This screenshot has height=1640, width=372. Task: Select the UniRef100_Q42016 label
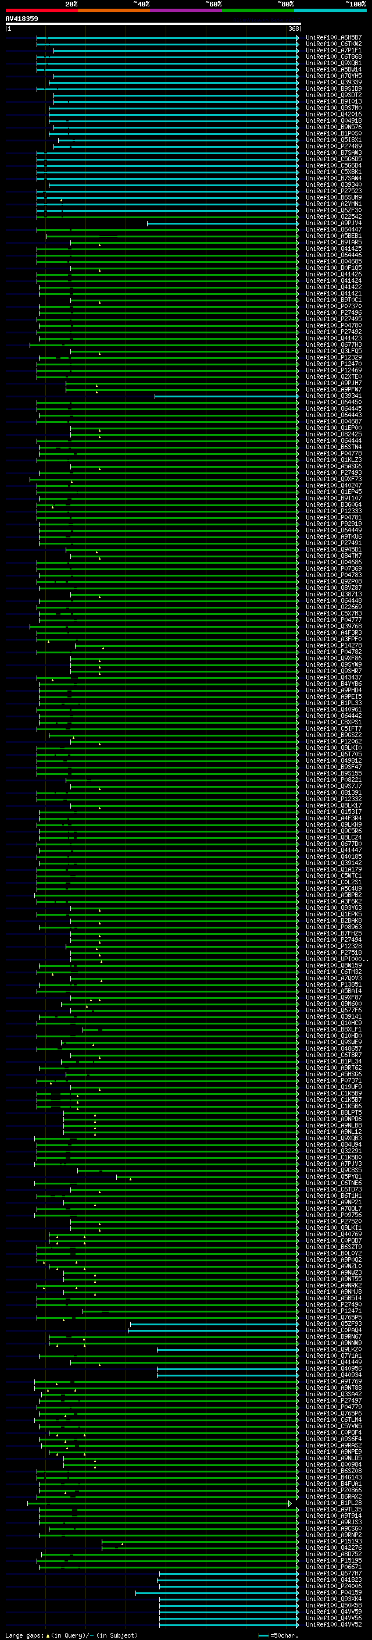pyautogui.click(x=334, y=115)
